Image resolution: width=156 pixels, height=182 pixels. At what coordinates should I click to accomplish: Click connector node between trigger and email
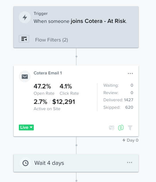pos(76,56)
